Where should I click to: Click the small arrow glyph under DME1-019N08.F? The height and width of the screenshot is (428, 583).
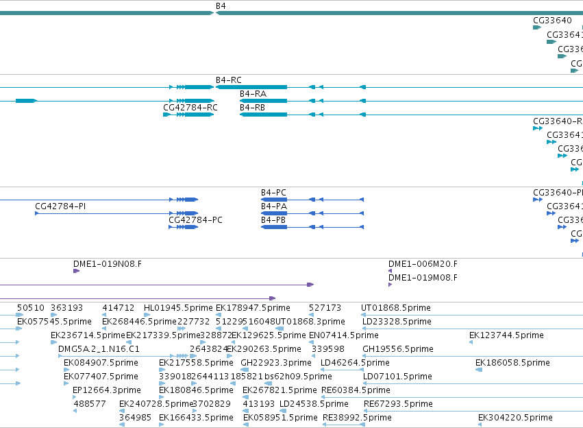click(x=76, y=271)
